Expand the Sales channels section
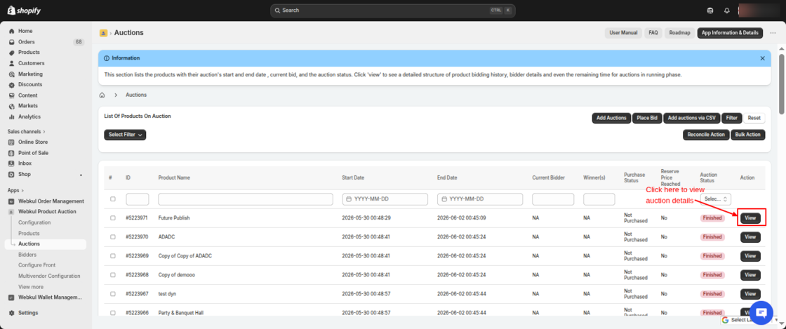This screenshot has width=786, height=329. (27, 132)
